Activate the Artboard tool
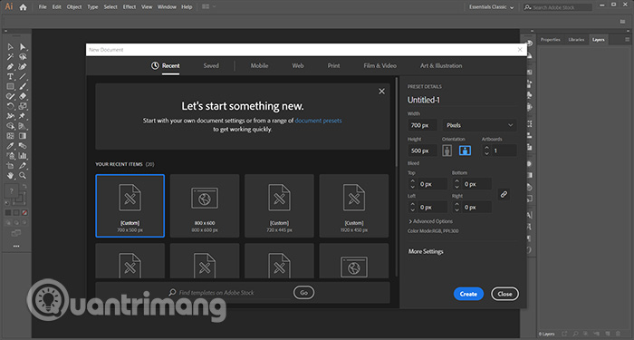Viewport: 634px width, 340px height. (x=10, y=166)
